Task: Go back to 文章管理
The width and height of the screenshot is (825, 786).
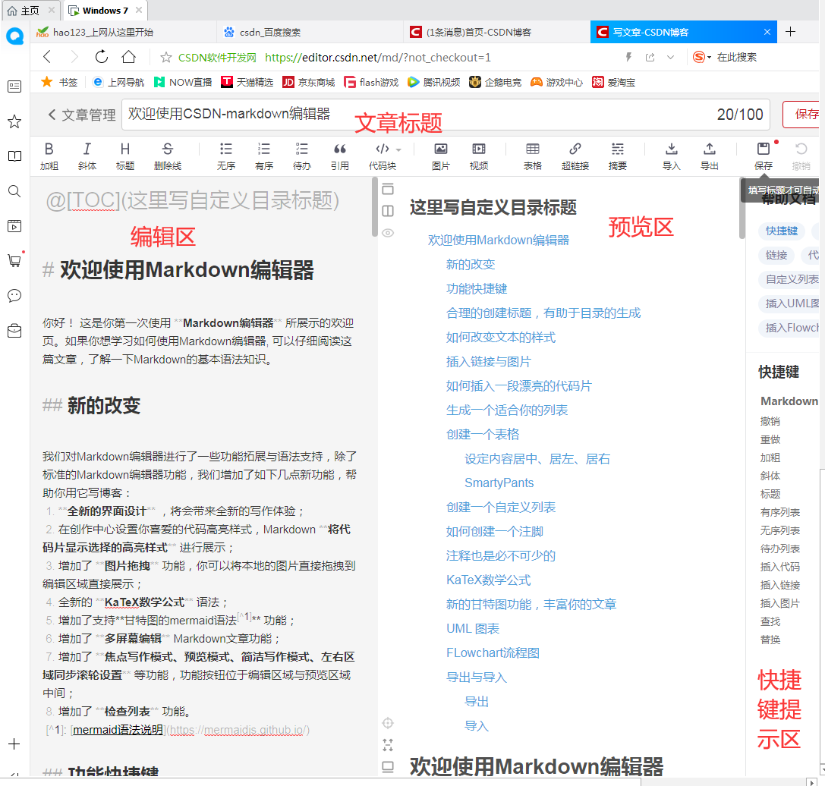Action: point(81,115)
